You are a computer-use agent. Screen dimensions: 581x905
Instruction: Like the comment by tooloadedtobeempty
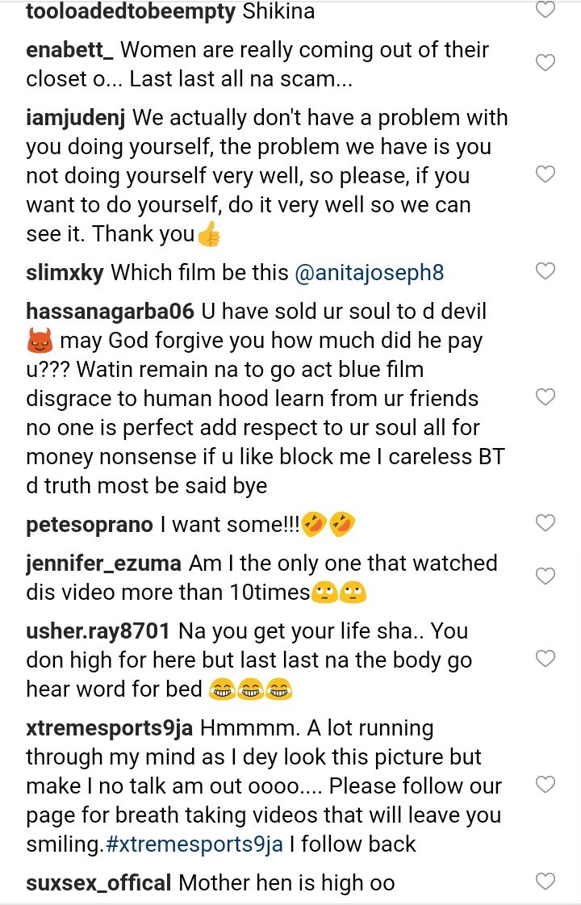pos(546,10)
